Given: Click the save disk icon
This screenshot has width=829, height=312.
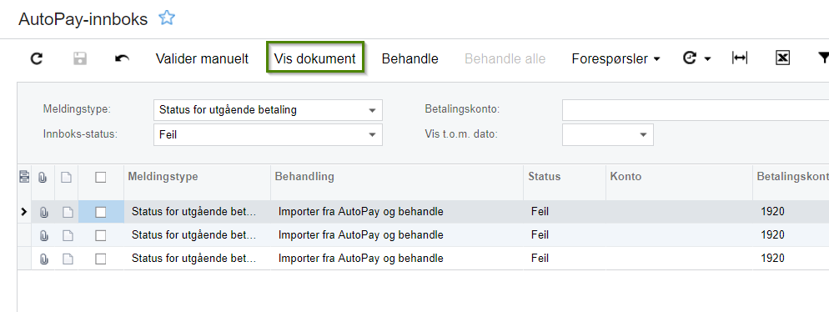Looking at the screenshot, I should click(x=80, y=58).
